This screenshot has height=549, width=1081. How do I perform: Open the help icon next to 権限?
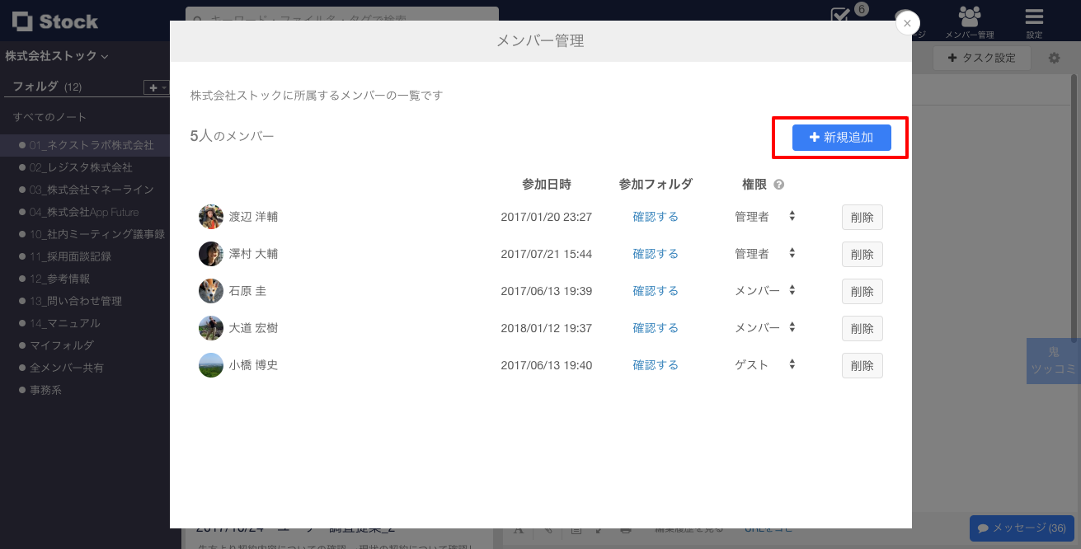(778, 184)
